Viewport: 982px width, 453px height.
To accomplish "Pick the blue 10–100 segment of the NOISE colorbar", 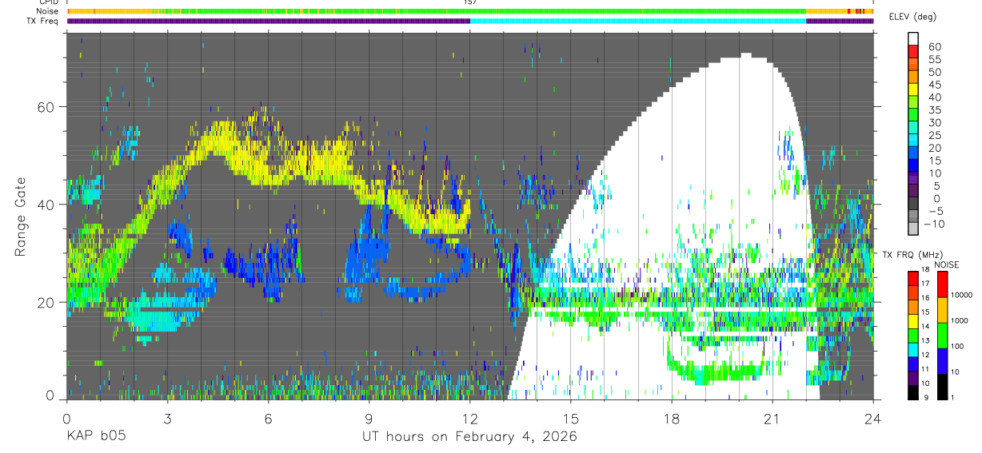I will pyautogui.click(x=942, y=361).
